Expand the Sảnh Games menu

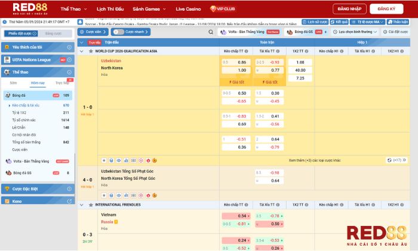[x=149, y=9]
